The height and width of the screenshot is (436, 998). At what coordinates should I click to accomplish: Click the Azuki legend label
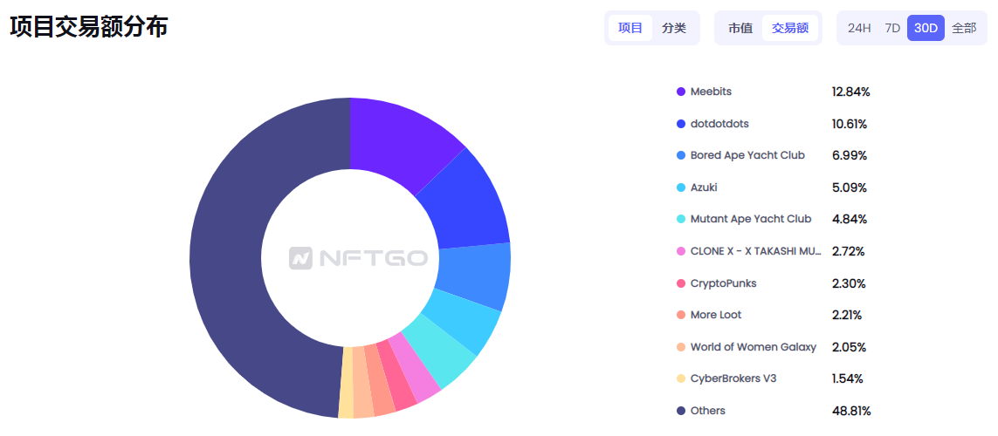click(704, 187)
